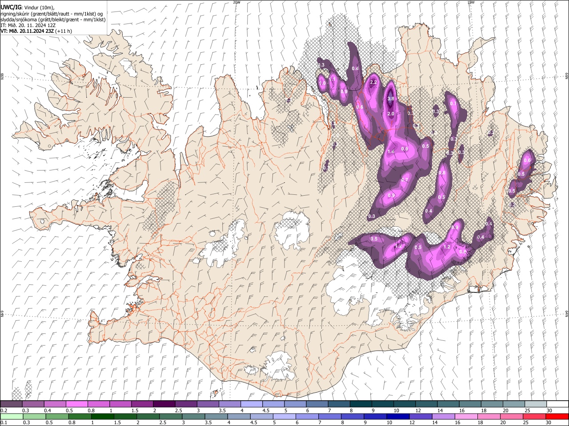This screenshot has height=426, width=569.
Task: Select the deep blue bottom-row swatch between 10 and 12
Action: 398,416
